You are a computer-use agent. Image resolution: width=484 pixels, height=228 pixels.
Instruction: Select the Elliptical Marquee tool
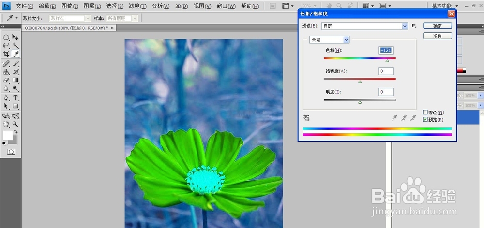coord(6,38)
